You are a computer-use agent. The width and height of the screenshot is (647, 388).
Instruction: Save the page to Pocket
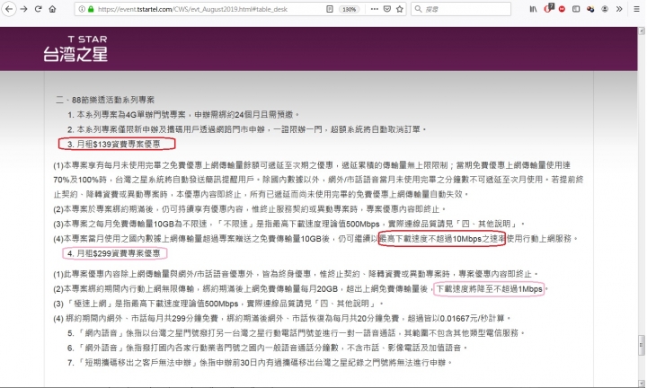tap(387, 9)
